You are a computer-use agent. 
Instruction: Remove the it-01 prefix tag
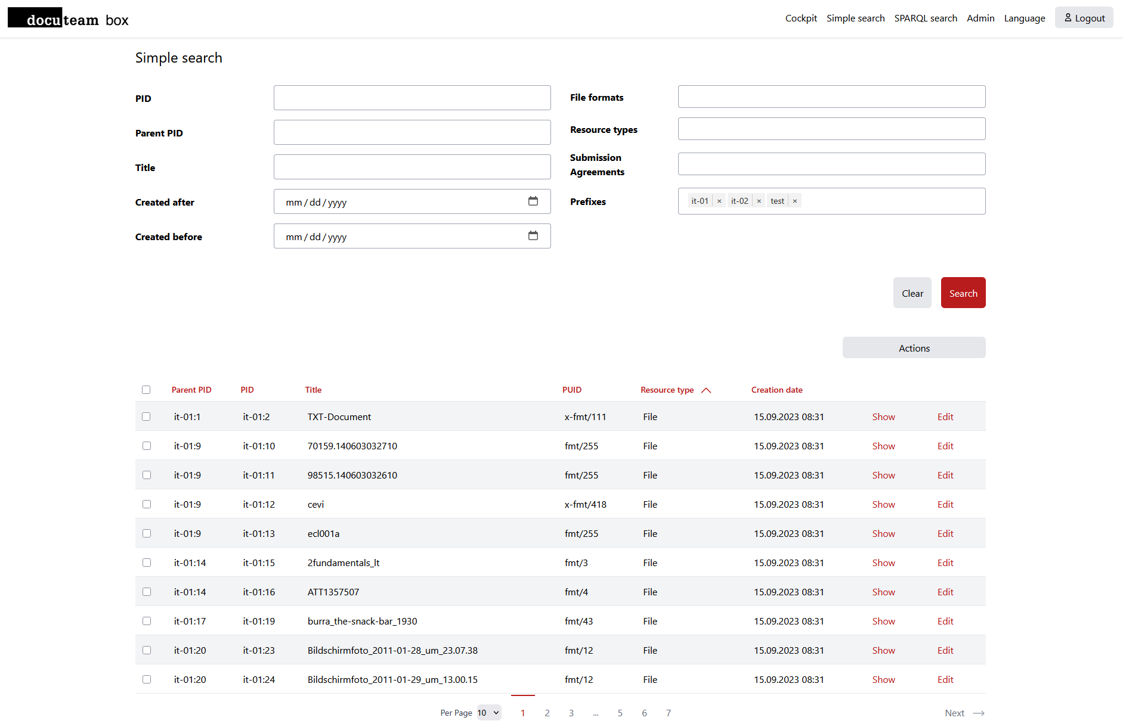click(x=719, y=201)
